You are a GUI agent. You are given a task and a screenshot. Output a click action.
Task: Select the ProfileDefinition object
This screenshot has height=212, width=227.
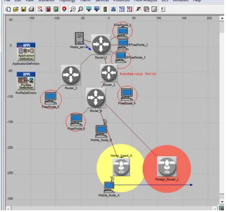[x=26, y=81]
